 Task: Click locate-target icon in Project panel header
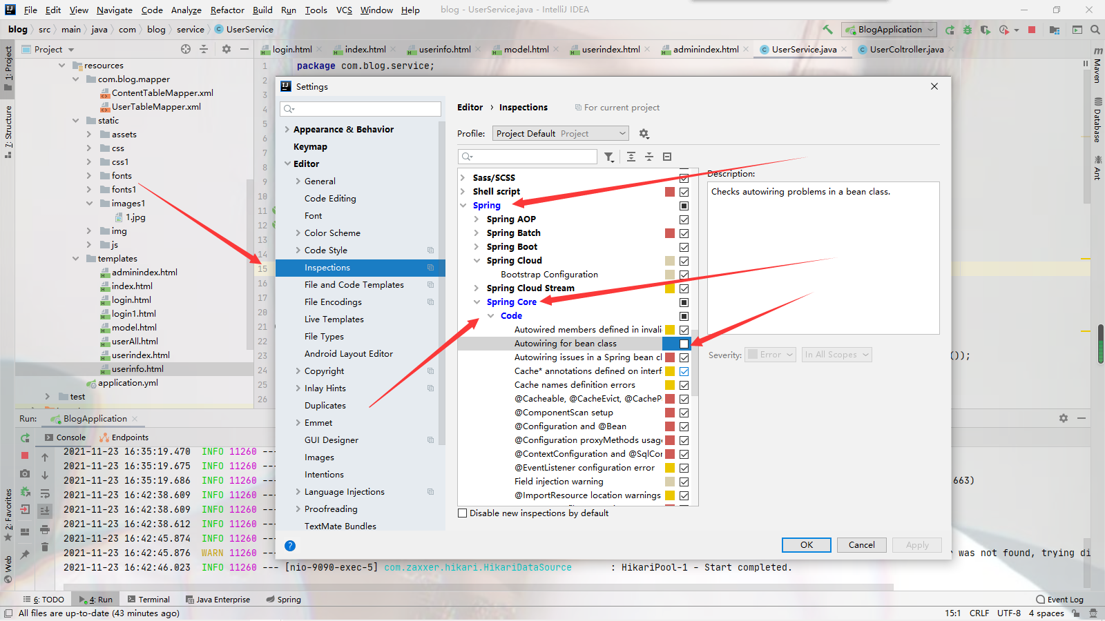click(186, 49)
